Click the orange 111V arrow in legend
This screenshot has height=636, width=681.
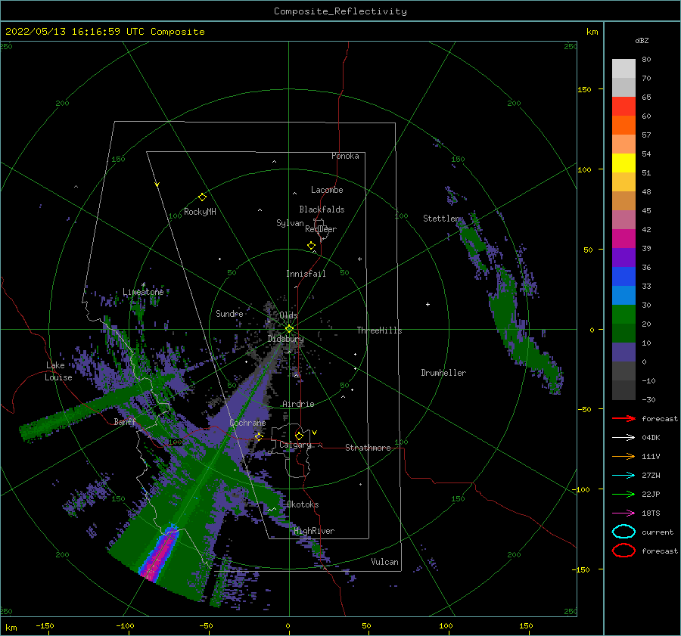coord(623,456)
